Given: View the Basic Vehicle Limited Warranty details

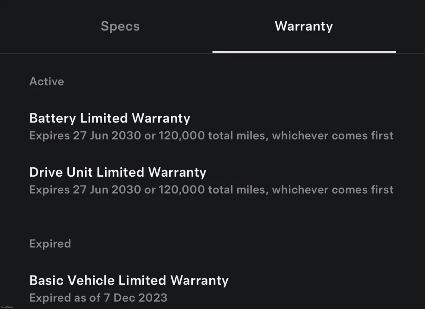Looking at the screenshot, I should 129,280.
